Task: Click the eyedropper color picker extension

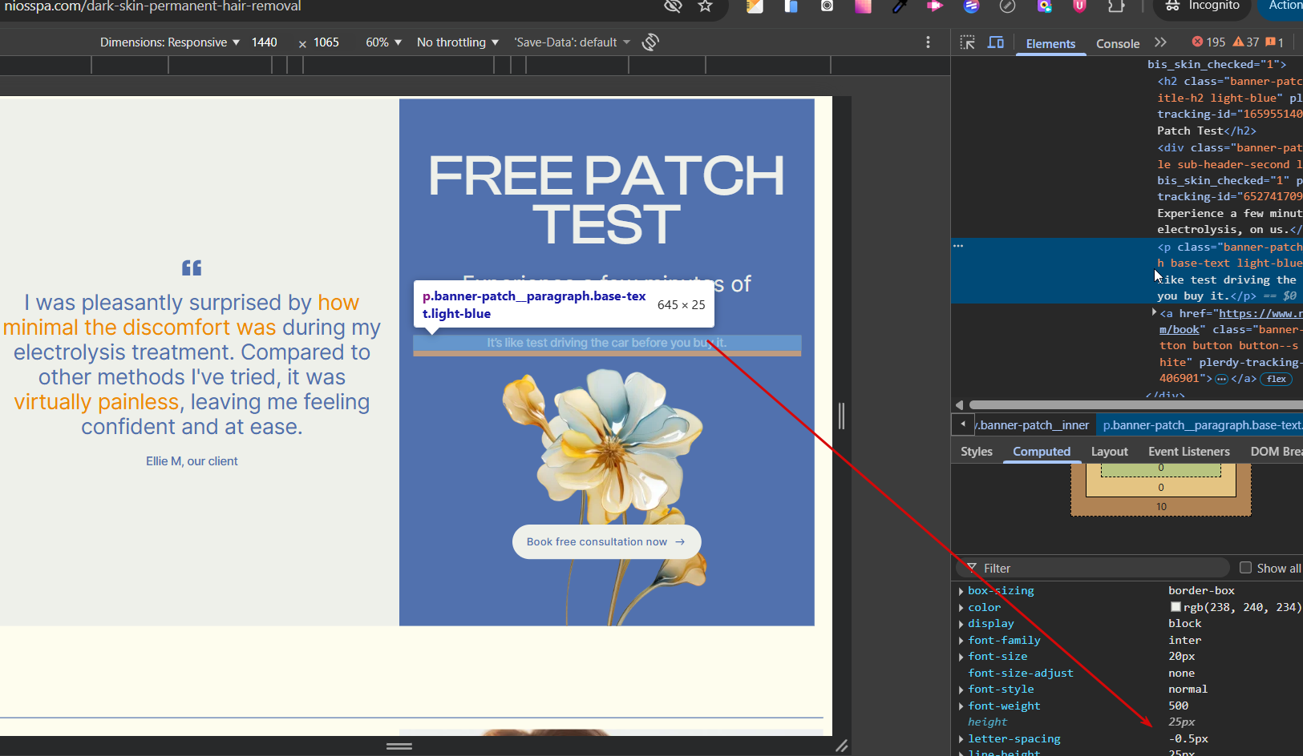Action: 900,6
